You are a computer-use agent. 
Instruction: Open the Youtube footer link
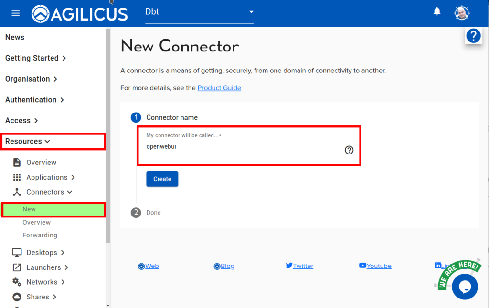(379, 266)
